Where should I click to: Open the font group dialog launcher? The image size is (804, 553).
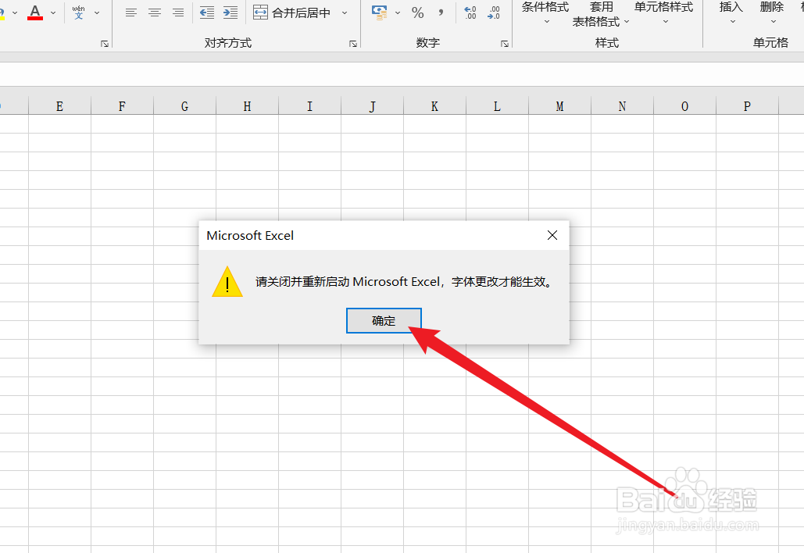(x=105, y=44)
